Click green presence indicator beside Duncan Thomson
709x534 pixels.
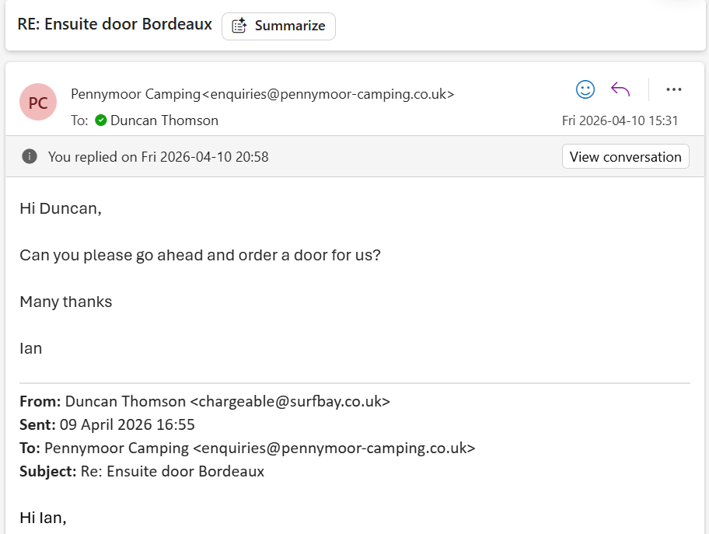pyautogui.click(x=101, y=120)
